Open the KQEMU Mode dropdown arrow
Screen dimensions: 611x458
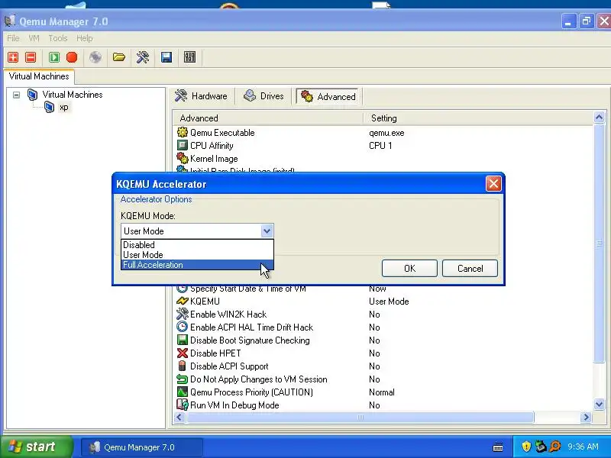click(267, 231)
